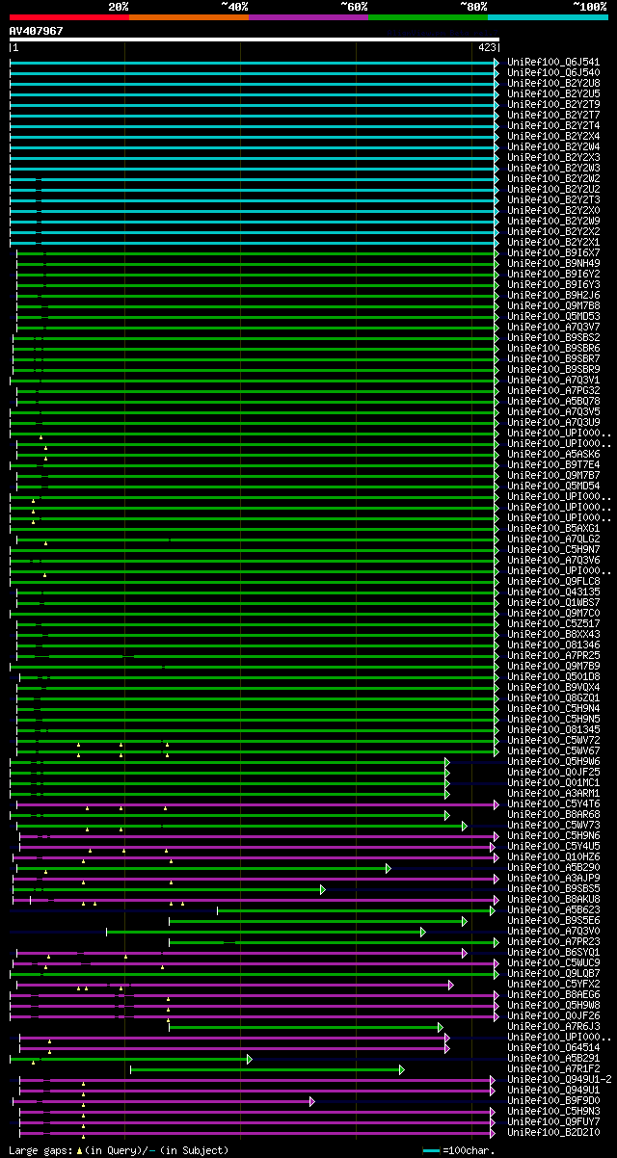This screenshot has width=617, height=1158.
Task: Open hit UniRef100_B2D2I0
Action: click(554, 1132)
